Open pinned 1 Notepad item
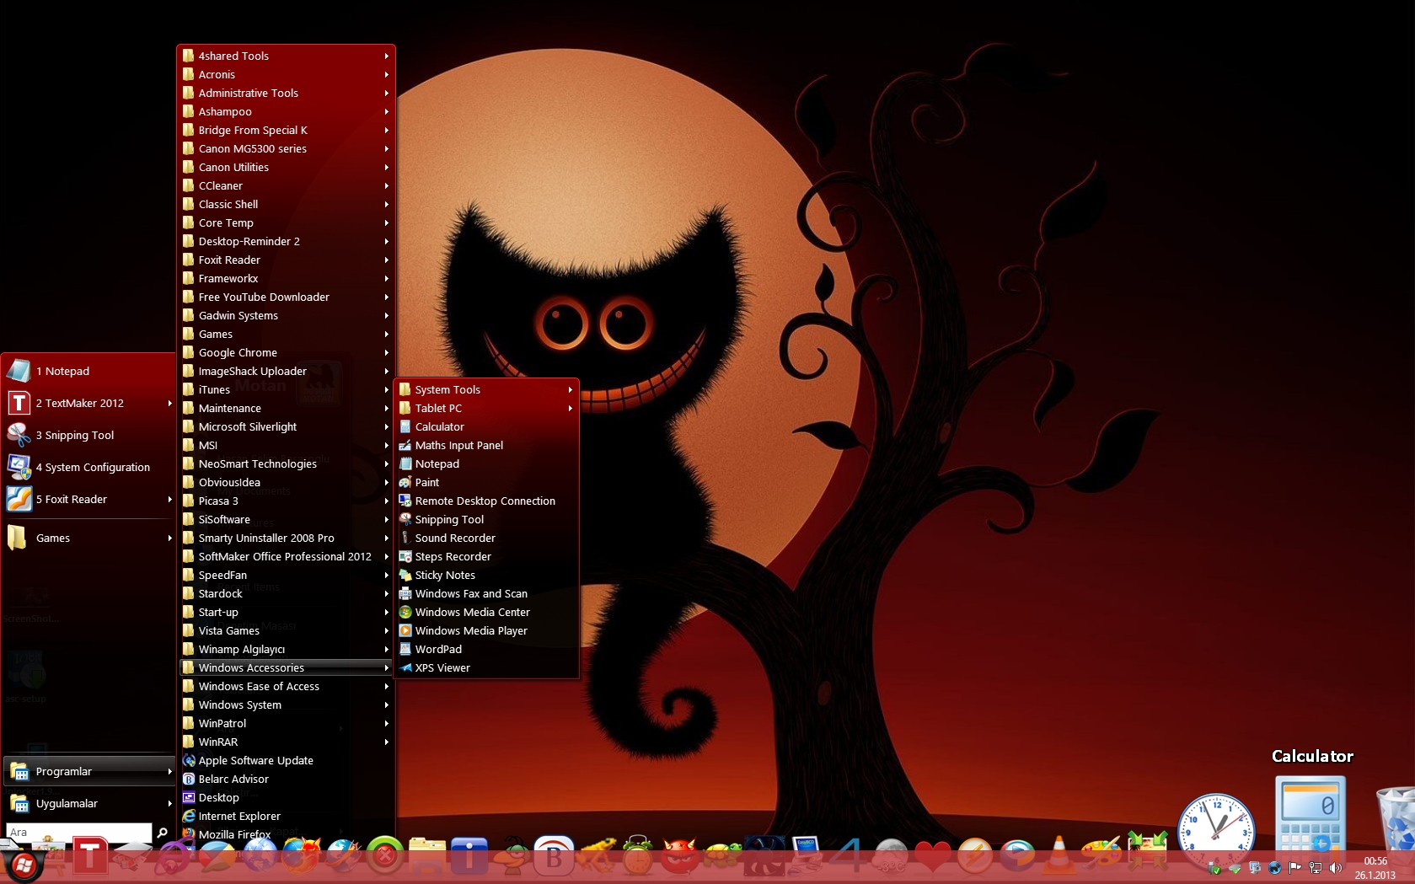Viewport: 1415px width, 884px height. pos(88,371)
